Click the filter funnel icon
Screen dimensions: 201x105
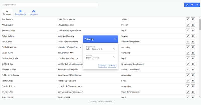[192, 5]
